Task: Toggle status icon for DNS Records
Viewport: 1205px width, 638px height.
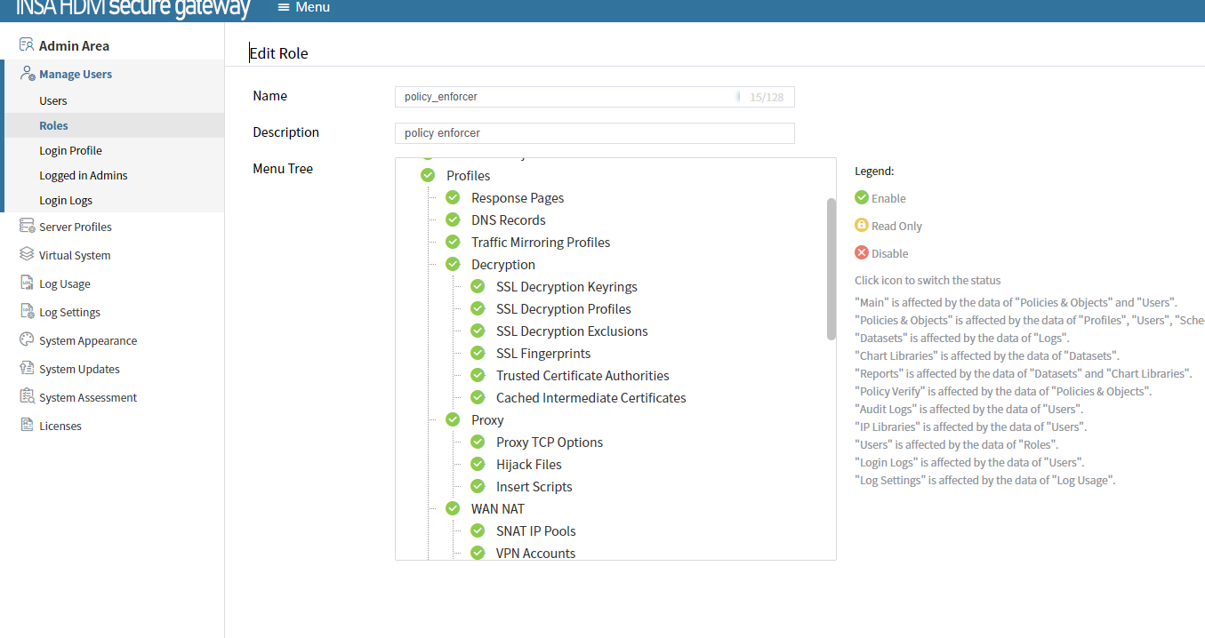Action: pyautogui.click(x=453, y=219)
